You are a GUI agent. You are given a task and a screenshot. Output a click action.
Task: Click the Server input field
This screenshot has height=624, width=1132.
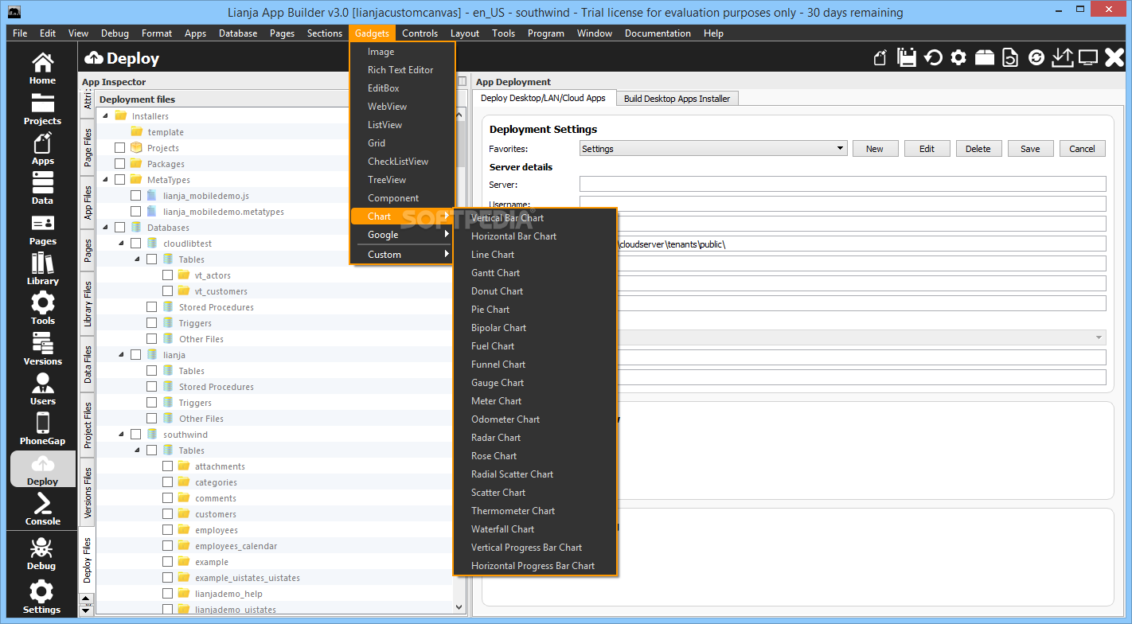pyautogui.click(x=843, y=185)
